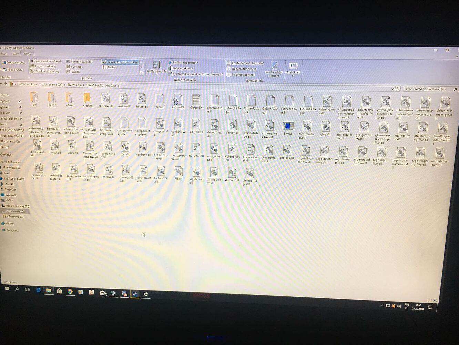The height and width of the screenshot is (345, 459).
Task: Select the CoreRT.dll file
Action: point(196,126)
